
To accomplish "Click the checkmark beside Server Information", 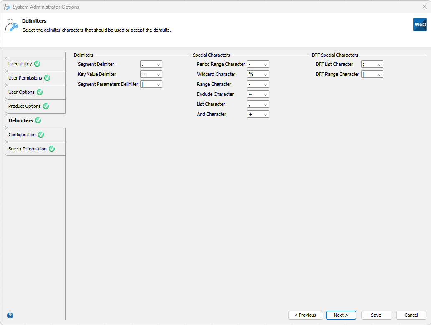I will pyautogui.click(x=52, y=149).
